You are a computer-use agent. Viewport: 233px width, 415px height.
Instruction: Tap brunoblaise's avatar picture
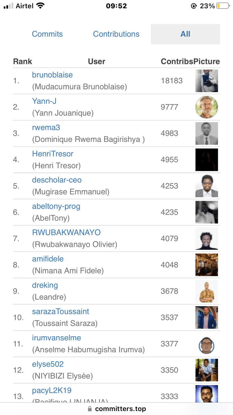click(207, 81)
